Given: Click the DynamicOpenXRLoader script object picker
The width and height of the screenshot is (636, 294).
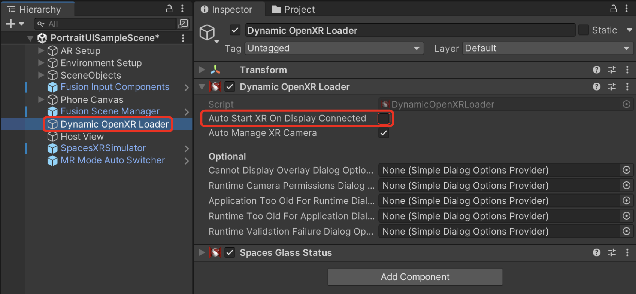Looking at the screenshot, I should (x=627, y=104).
